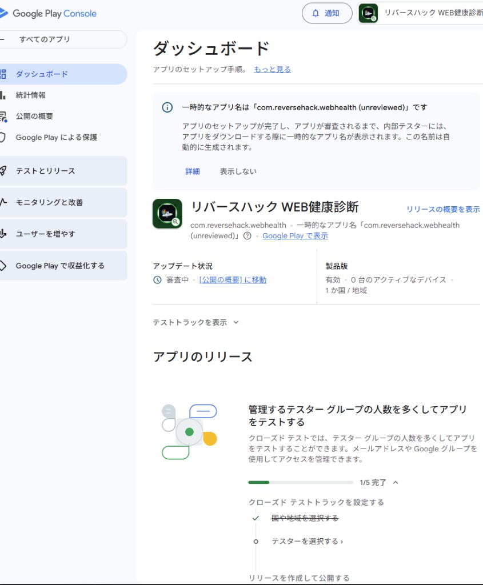The image size is (483, 585).
Task: Click the green setup progress bar
Action: pos(301,482)
